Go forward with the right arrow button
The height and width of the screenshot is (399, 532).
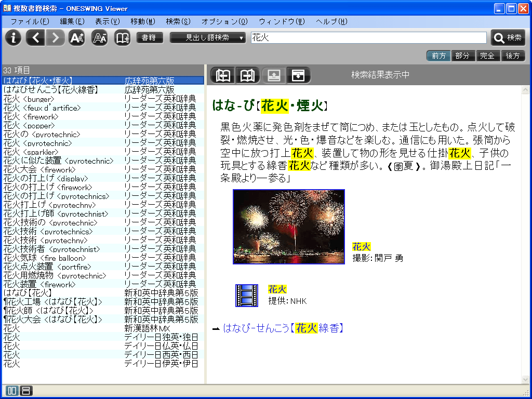pos(55,37)
